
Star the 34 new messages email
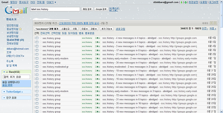(x=41, y=63)
